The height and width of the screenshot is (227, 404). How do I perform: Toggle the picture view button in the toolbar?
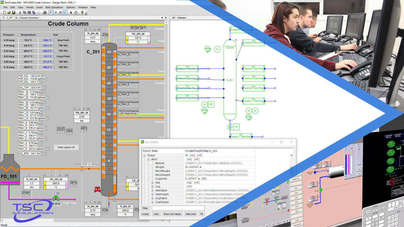[x=65, y=12]
